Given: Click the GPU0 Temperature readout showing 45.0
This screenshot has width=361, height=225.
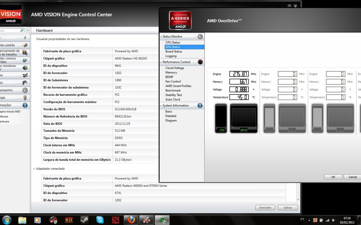Looking at the screenshot, I should coord(239,97).
